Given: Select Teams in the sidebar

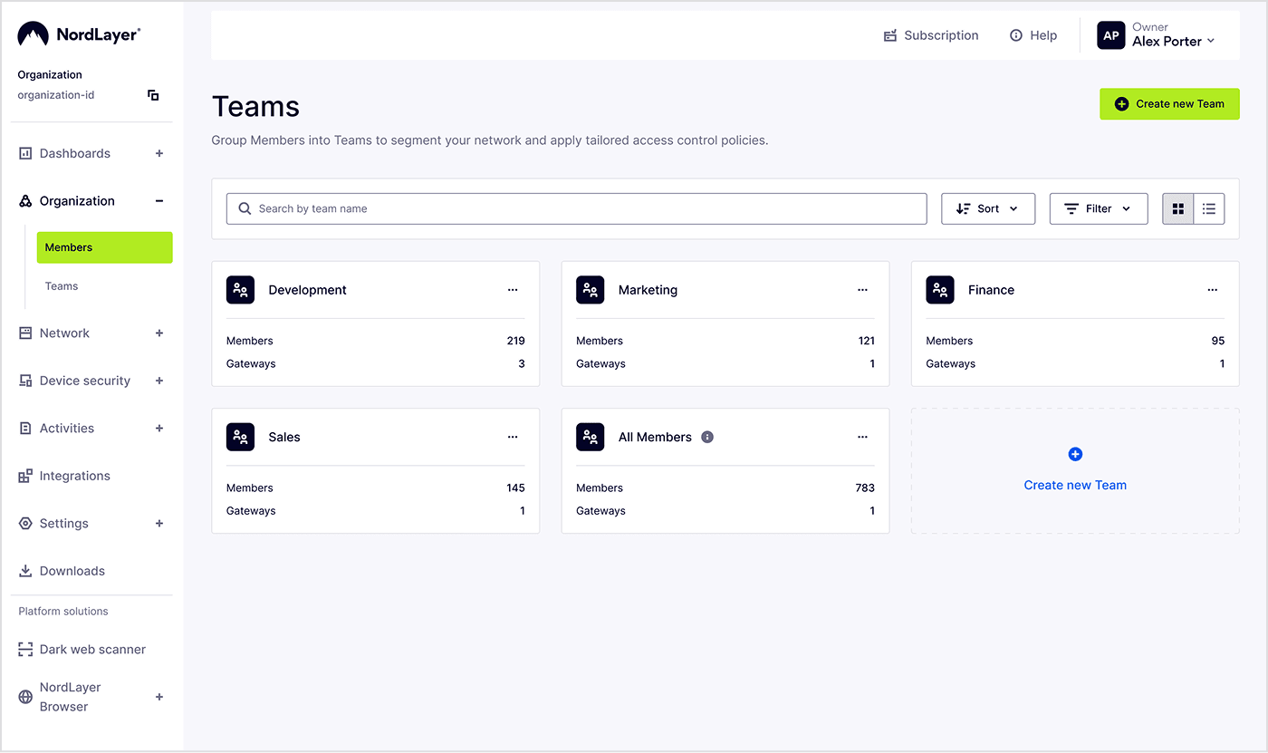Looking at the screenshot, I should pos(62,286).
